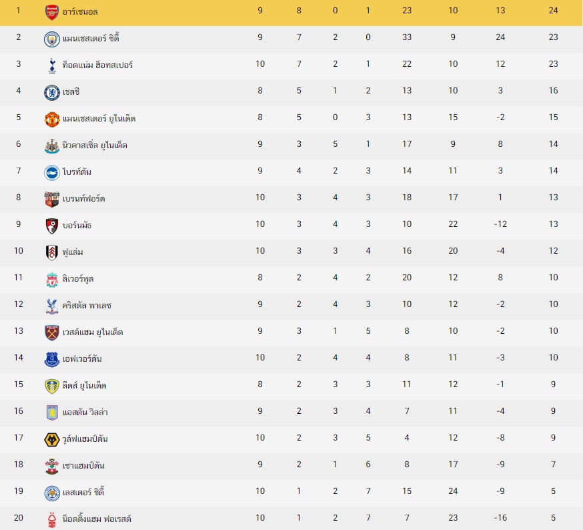583x530 pixels.
Task: Open team name เวสต์แฮม ยูไนเต็ด
Action: [x=93, y=332]
